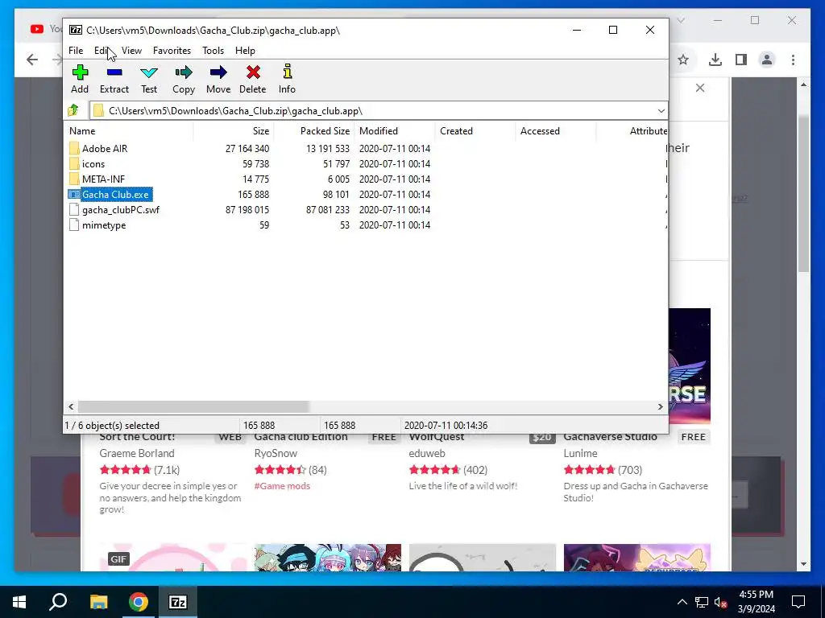Click the left arrow of horizontal scrollbar
The width and height of the screenshot is (825, 618).
[x=71, y=406]
